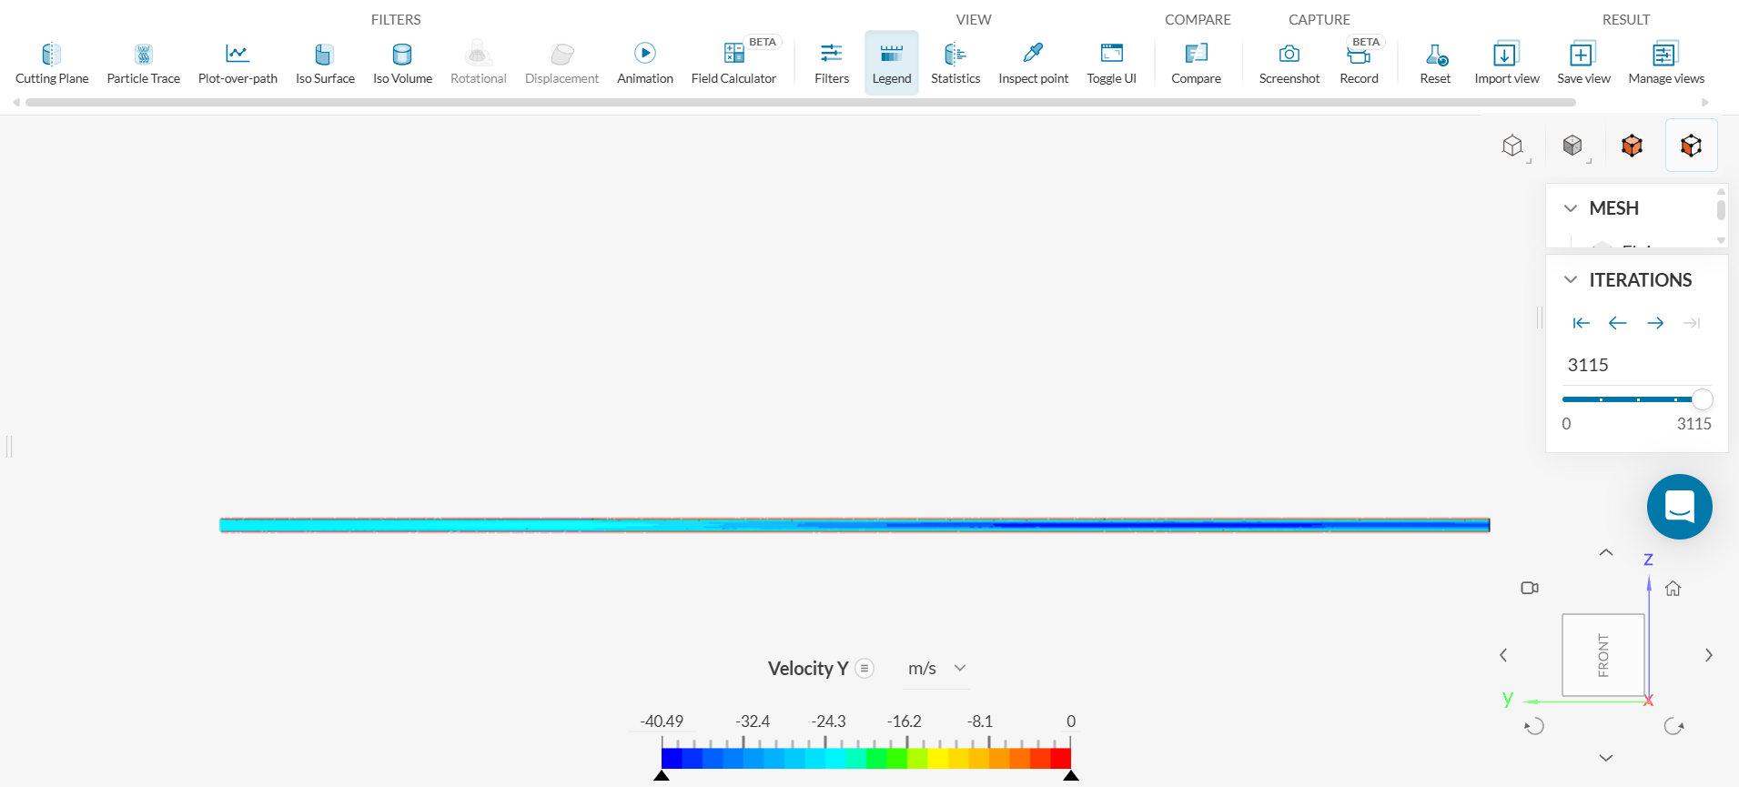
Task: Open the Compare tool
Action: click(x=1197, y=64)
